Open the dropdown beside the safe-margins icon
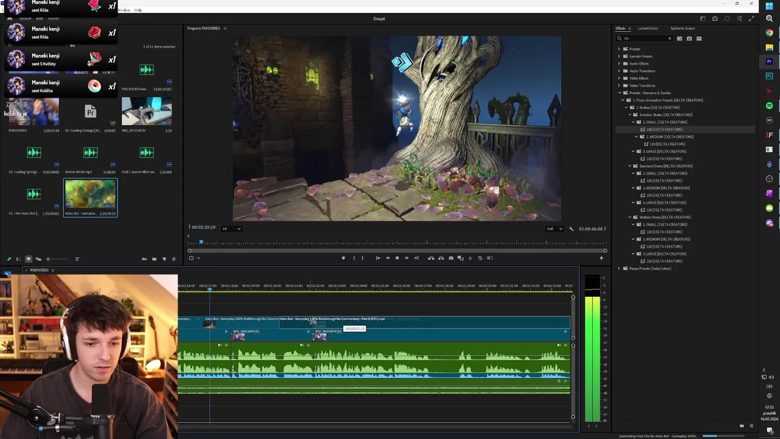Screen dimensions: 780x439 pyautogui.click(x=199, y=258)
